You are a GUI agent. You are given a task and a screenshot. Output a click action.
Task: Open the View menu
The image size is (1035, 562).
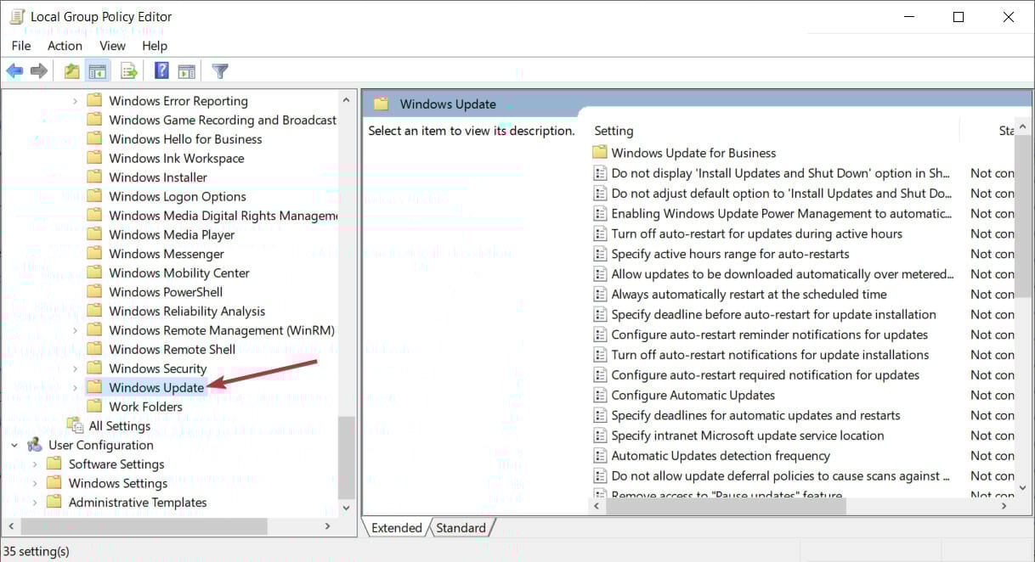[x=112, y=46]
